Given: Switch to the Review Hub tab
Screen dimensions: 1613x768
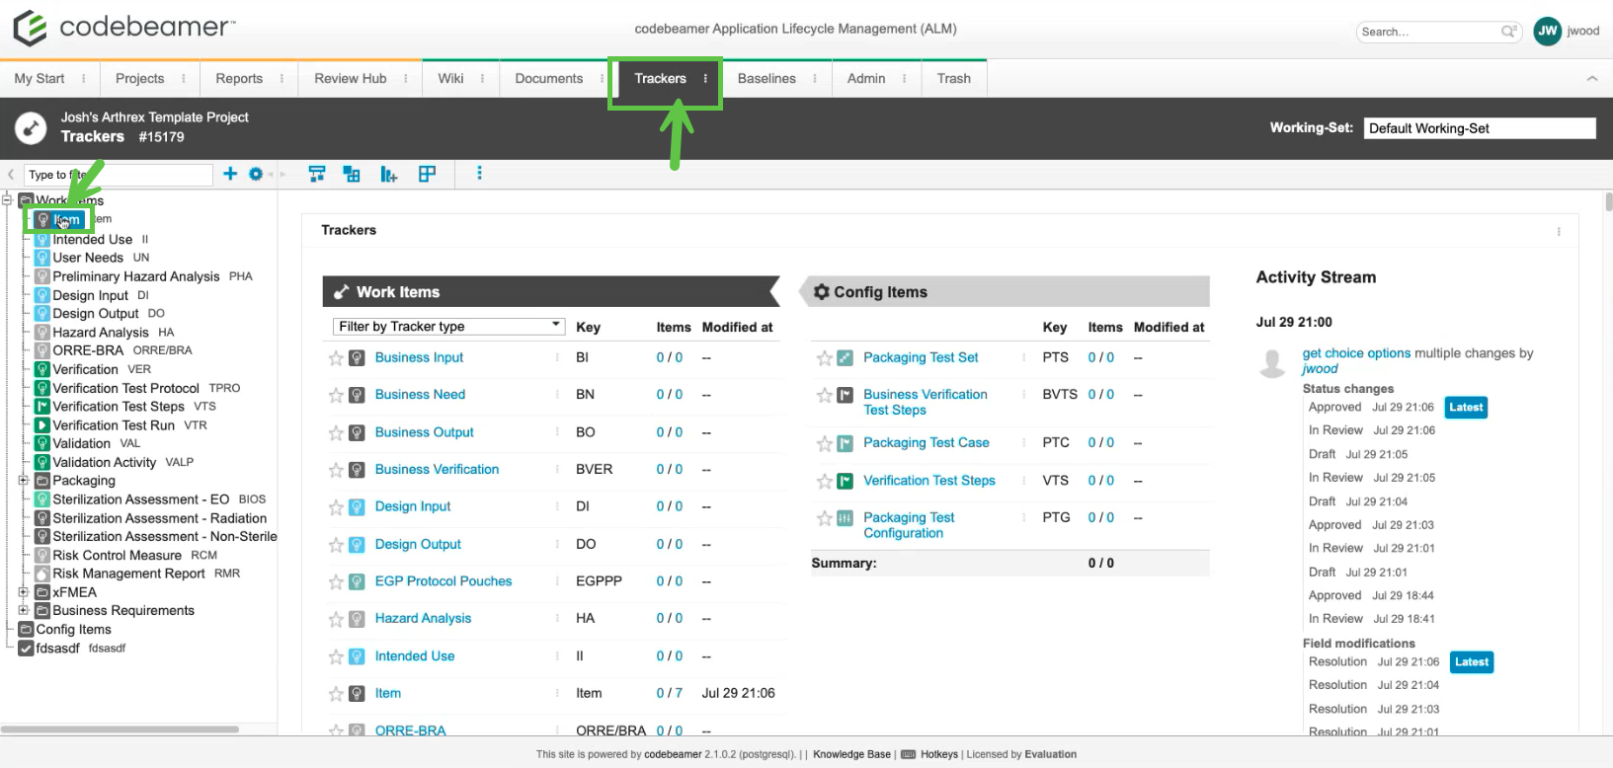Looking at the screenshot, I should [x=350, y=79].
